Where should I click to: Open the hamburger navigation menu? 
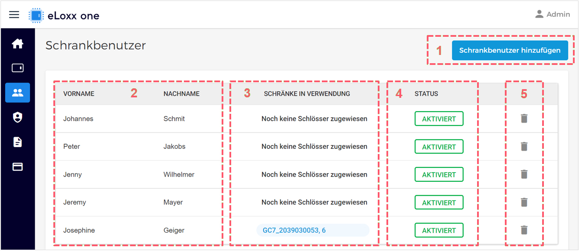tap(14, 15)
